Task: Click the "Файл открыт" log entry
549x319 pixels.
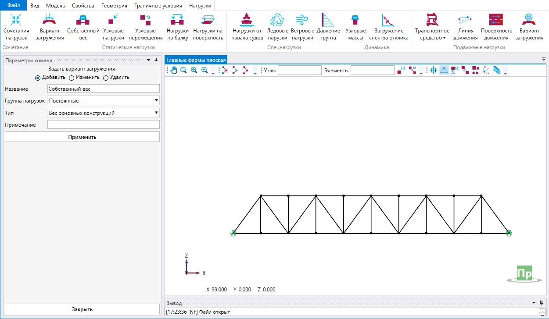Action: [x=198, y=312]
